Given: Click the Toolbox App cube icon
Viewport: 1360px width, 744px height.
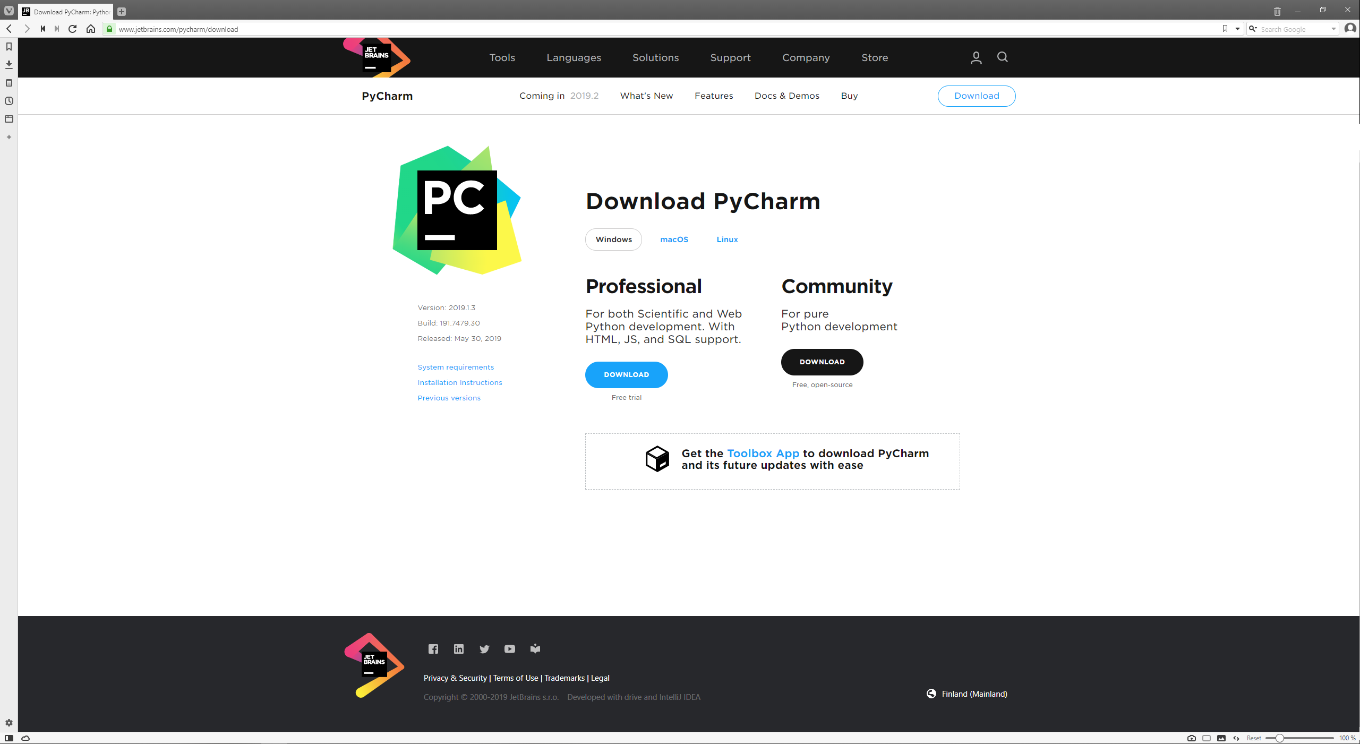Looking at the screenshot, I should (657, 459).
